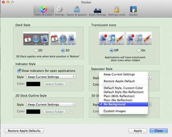Choose Keep Current Settings in the open menu
This screenshot has height=137, width=172.
coord(123,74)
